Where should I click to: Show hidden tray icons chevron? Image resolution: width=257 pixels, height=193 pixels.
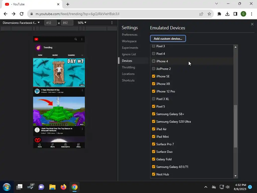point(206,187)
